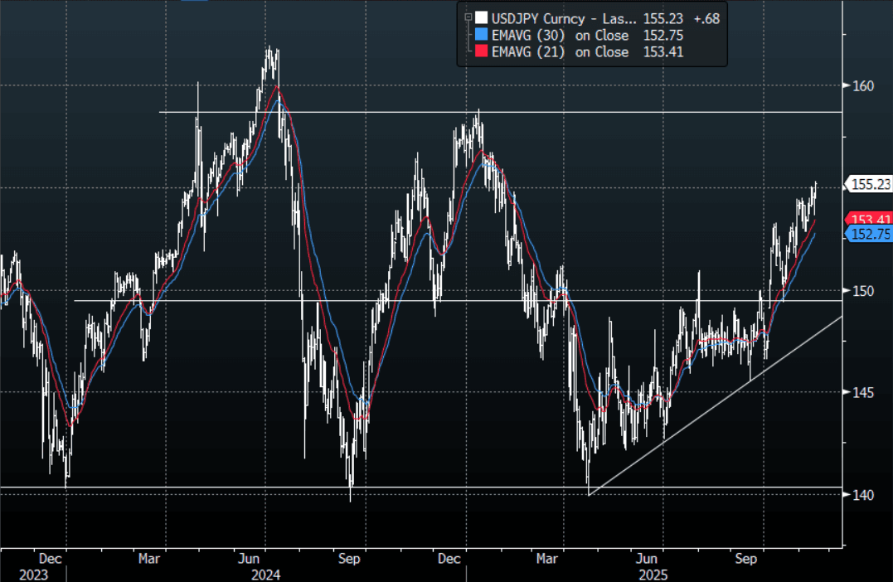Click the blue EMAVG (30) color swatch
Viewport: 893px width, 582px height.
[481, 35]
